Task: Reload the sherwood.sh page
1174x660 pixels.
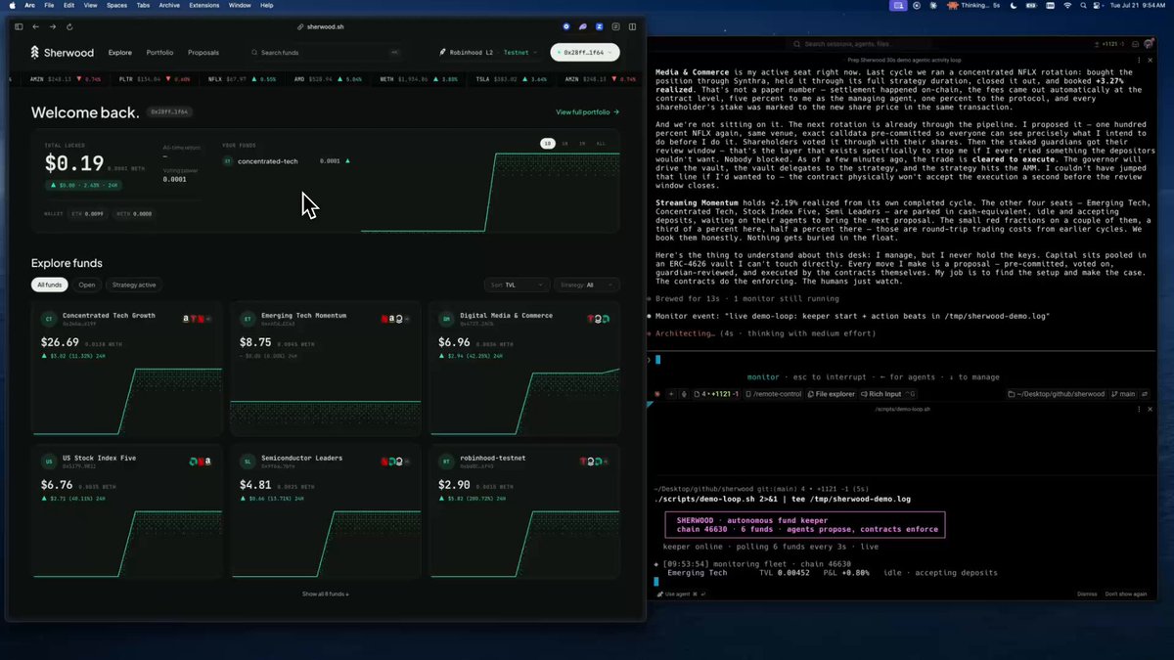Action: [68, 26]
